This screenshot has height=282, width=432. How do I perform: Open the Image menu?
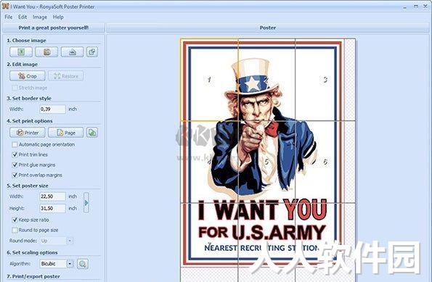[x=40, y=17]
